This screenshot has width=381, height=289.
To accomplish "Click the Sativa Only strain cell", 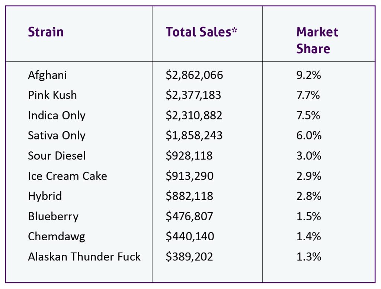I will [57, 135].
